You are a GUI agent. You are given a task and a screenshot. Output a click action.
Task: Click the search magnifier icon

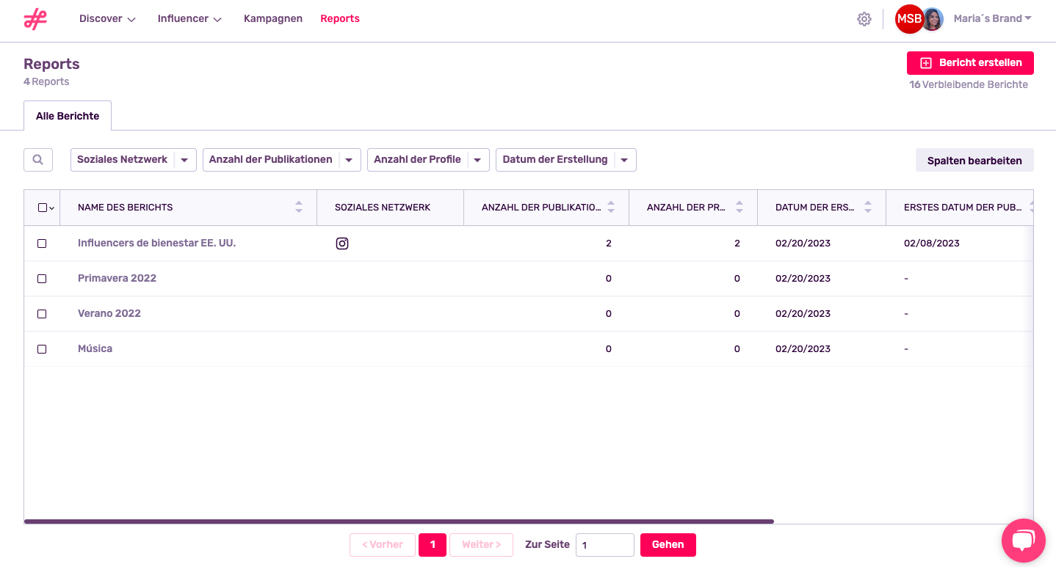click(x=38, y=160)
